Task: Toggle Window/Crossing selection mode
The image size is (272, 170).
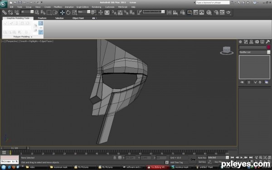Action: (x=55, y=12)
